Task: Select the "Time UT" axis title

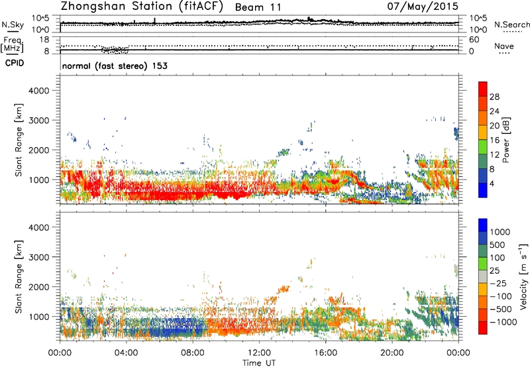Action: 259,363
